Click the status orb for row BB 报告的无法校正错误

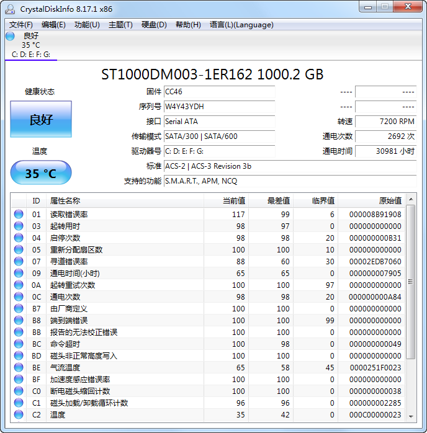coord(19,333)
